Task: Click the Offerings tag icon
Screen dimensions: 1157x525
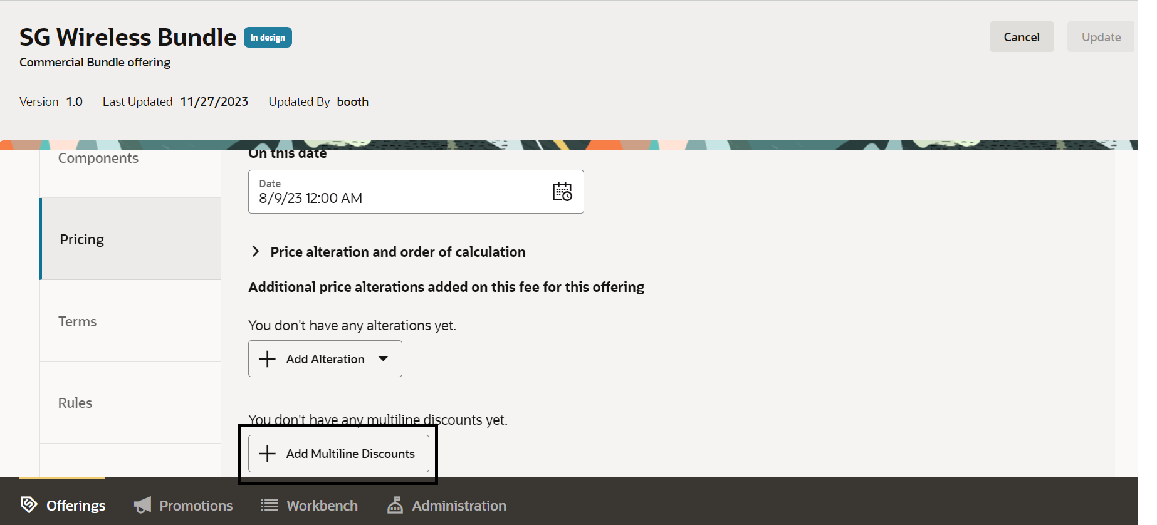Action: [29, 504]
